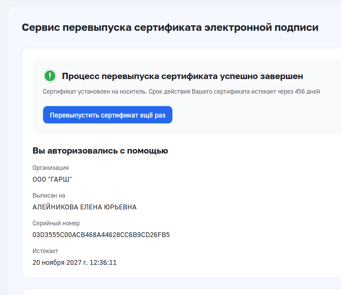Click the green exclamation success icon
Viewport: 341px width, 295px height.
point(50,76)
